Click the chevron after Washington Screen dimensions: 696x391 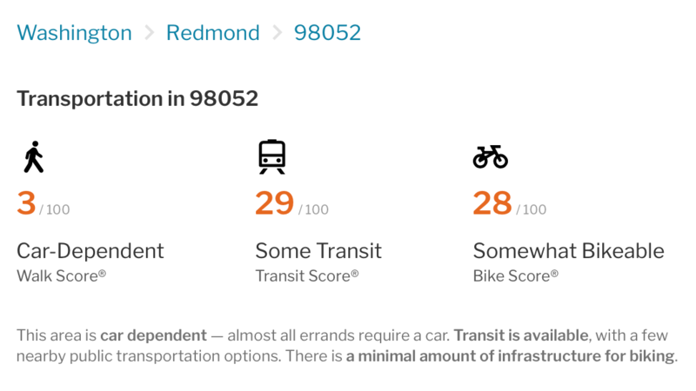point(150,33)
